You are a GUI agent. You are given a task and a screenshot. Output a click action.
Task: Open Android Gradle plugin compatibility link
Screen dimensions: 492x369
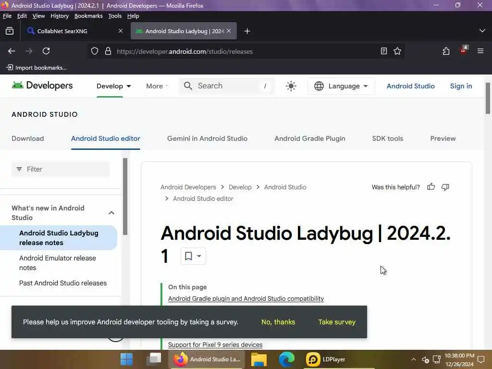(246, 298)
